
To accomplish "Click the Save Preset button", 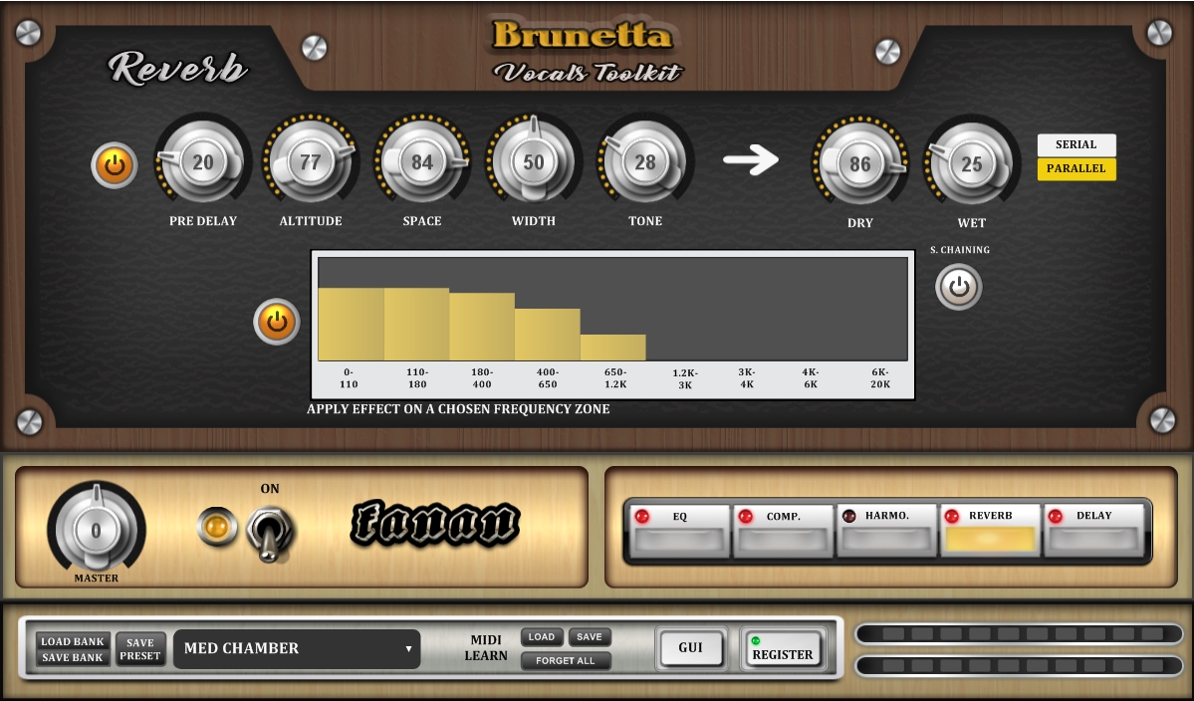I will pos(140,649).
